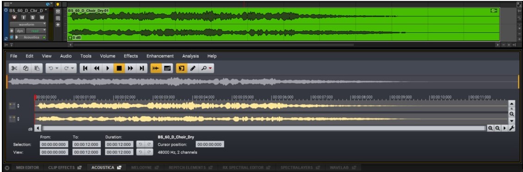Click the first channel height stepper

coord(18,106)
